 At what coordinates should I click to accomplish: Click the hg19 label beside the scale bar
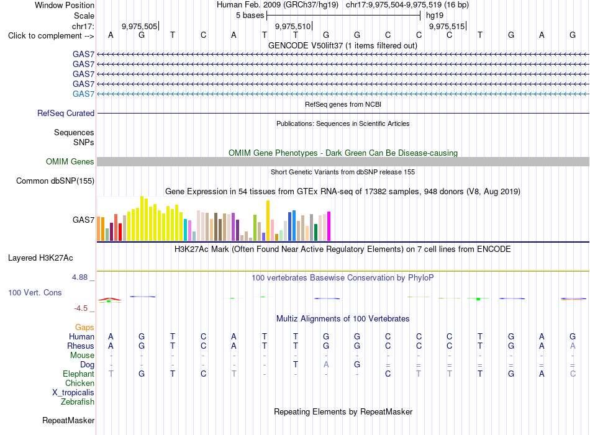click(x=435, y=16)
